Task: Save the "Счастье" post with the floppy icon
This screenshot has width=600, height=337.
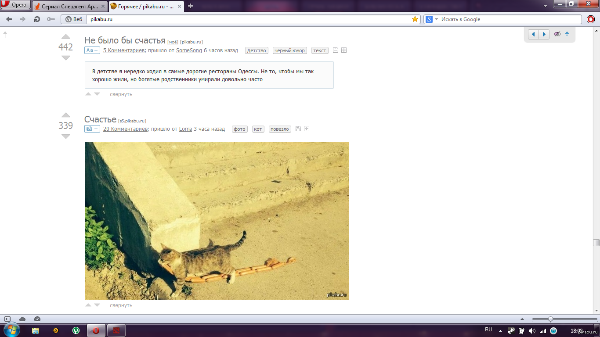Action: pos(298,129)
